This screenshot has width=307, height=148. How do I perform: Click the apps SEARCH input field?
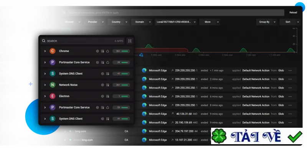click(83, 41)
